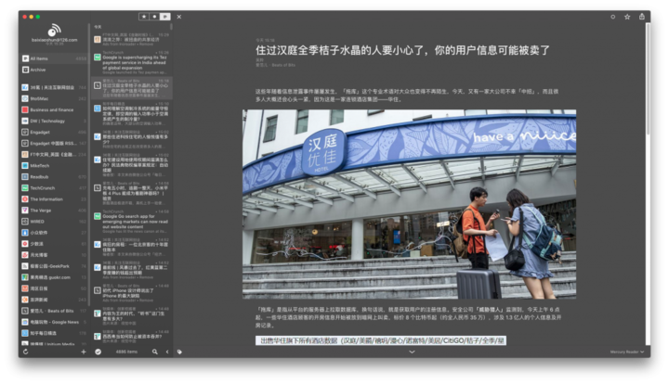Star the current article
This screenshot has height=384, width=669.
[x=627, y=17]
